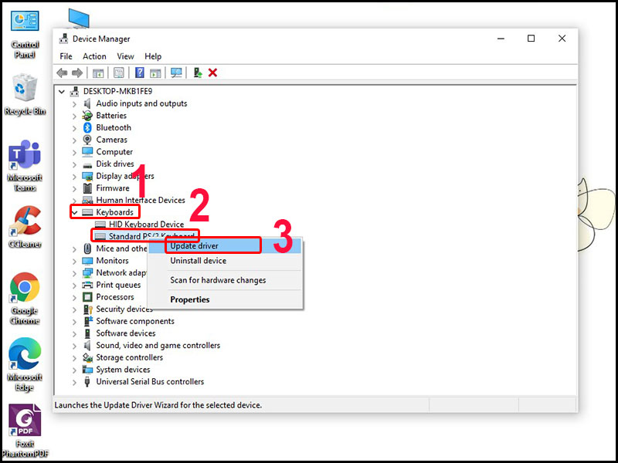
Task: Expand the Universal Serial Bus controllers node
Action: (x=74, y=382)
